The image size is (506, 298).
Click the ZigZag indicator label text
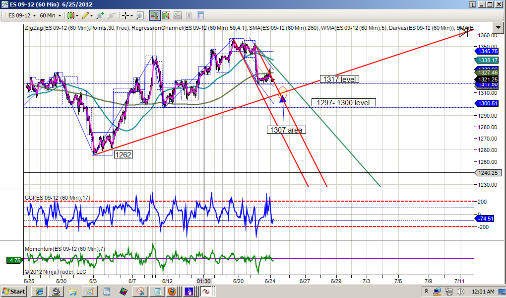(77, 28)
